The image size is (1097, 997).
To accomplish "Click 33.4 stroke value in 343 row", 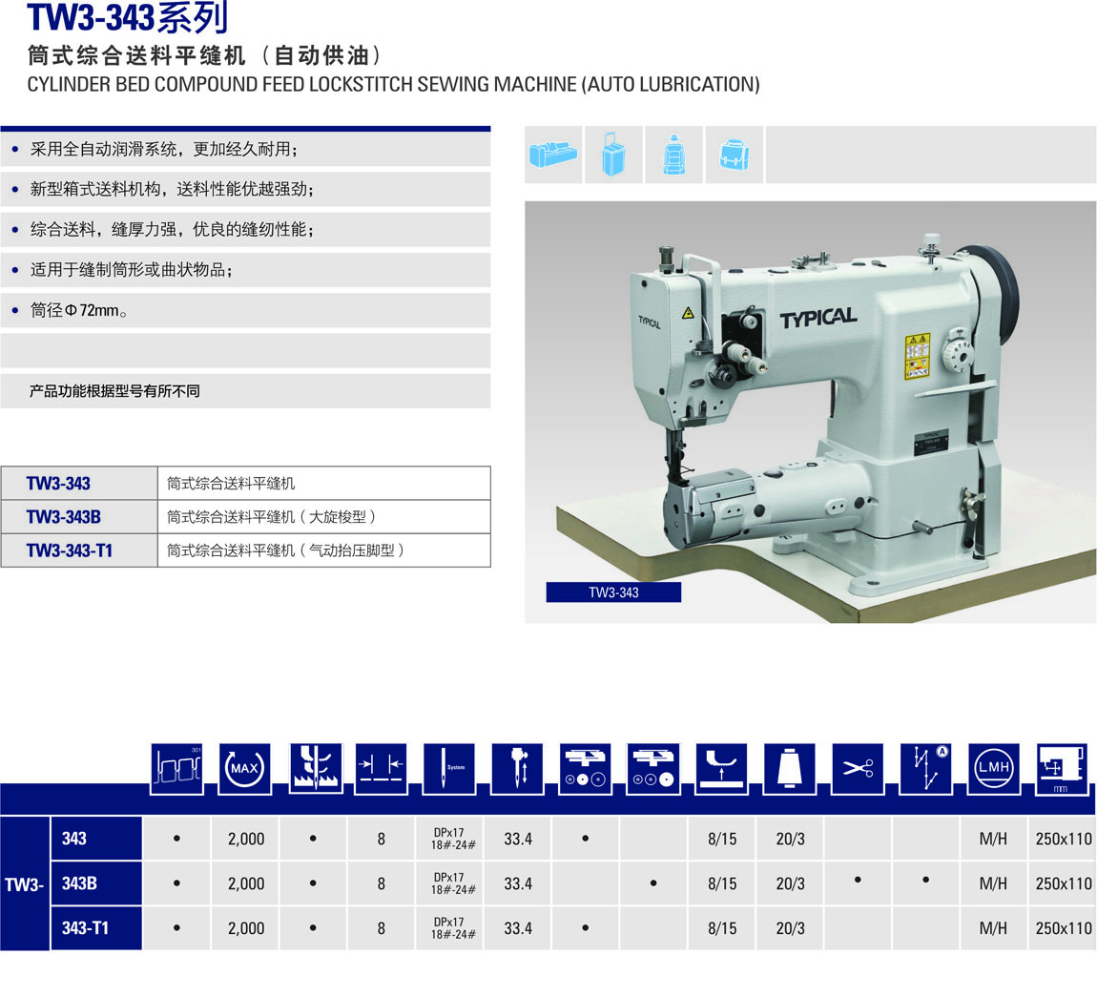I will tap(518, 839).
